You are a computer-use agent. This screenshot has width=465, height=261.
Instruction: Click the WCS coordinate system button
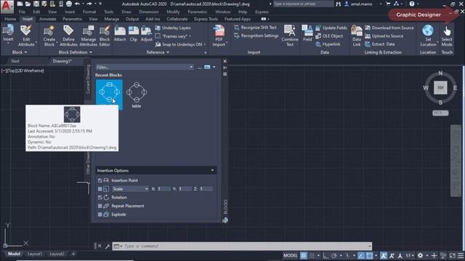pyautogui.click(x=440, y=113)
